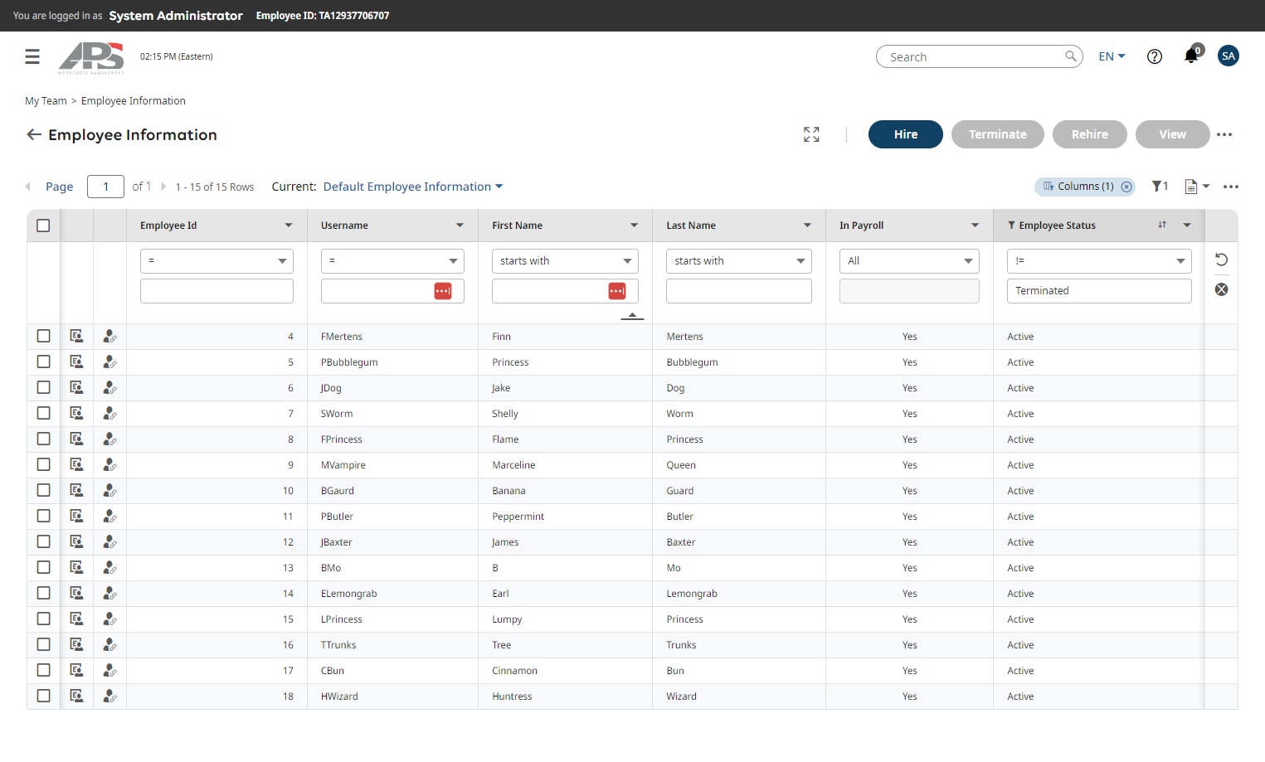Open Default Employee Information view dropdown
The height and width of the screenshot is (762, 1265).
(x=413, y=187)
